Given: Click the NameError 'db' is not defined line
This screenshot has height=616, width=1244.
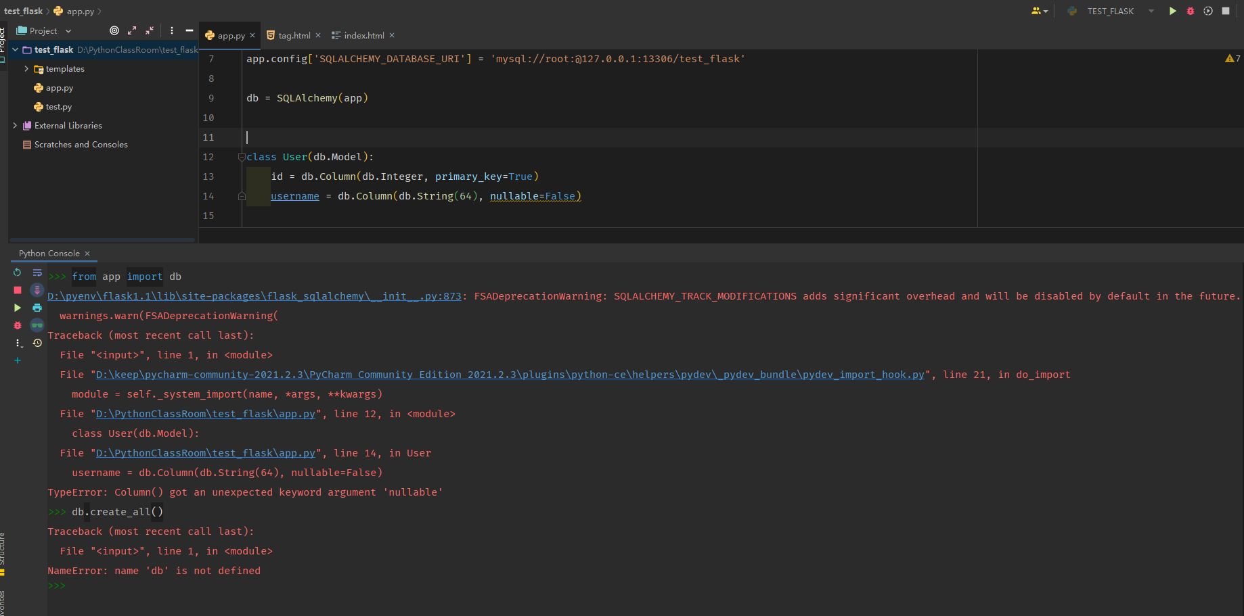Looking at the screenshot, I should tap(154, 571).
